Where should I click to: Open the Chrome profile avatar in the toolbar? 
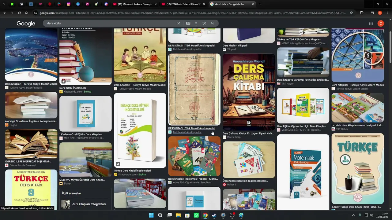380,13
